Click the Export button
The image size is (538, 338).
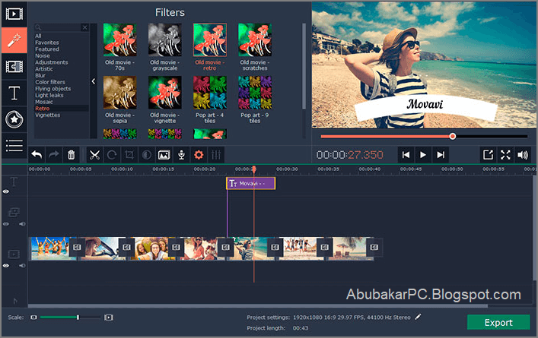[498, 322]
